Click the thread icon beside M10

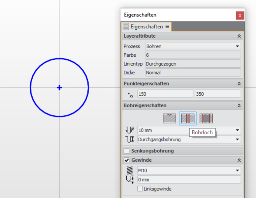point(130,170)
